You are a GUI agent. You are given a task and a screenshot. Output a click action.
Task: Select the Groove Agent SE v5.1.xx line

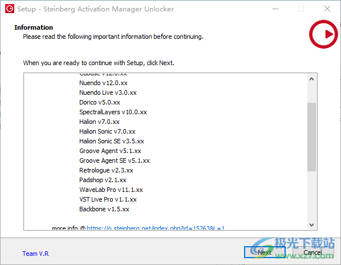[x=115, y=160]
